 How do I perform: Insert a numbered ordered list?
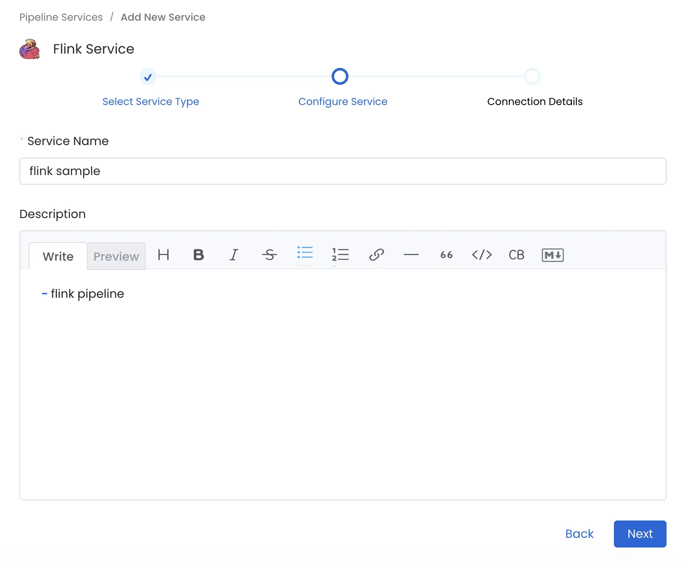coord(340,254)
